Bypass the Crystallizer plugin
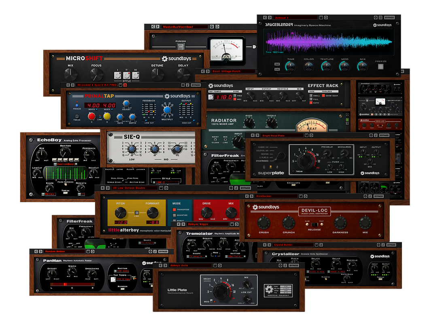 click(391, 245)
